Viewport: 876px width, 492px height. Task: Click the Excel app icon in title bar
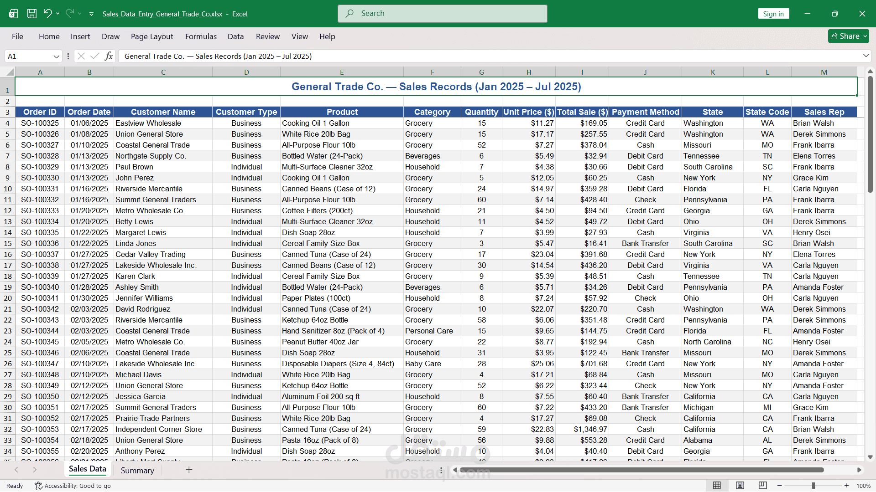(13, 14)
